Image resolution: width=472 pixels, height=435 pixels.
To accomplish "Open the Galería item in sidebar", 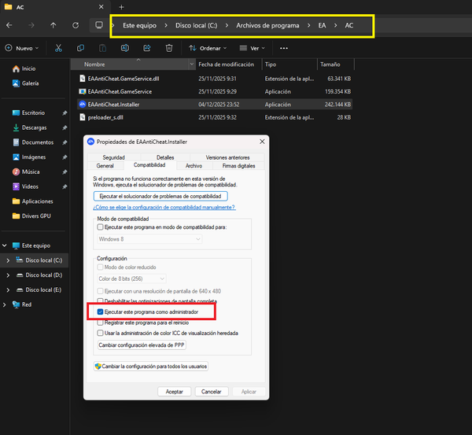I will (x=30, y=83).
